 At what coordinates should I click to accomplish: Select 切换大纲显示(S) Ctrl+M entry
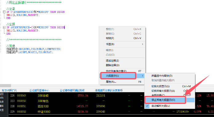[170, 86]
